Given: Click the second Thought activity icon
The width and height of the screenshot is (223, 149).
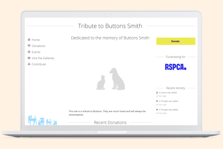Looking at the screenshot, I should [157, 110].
